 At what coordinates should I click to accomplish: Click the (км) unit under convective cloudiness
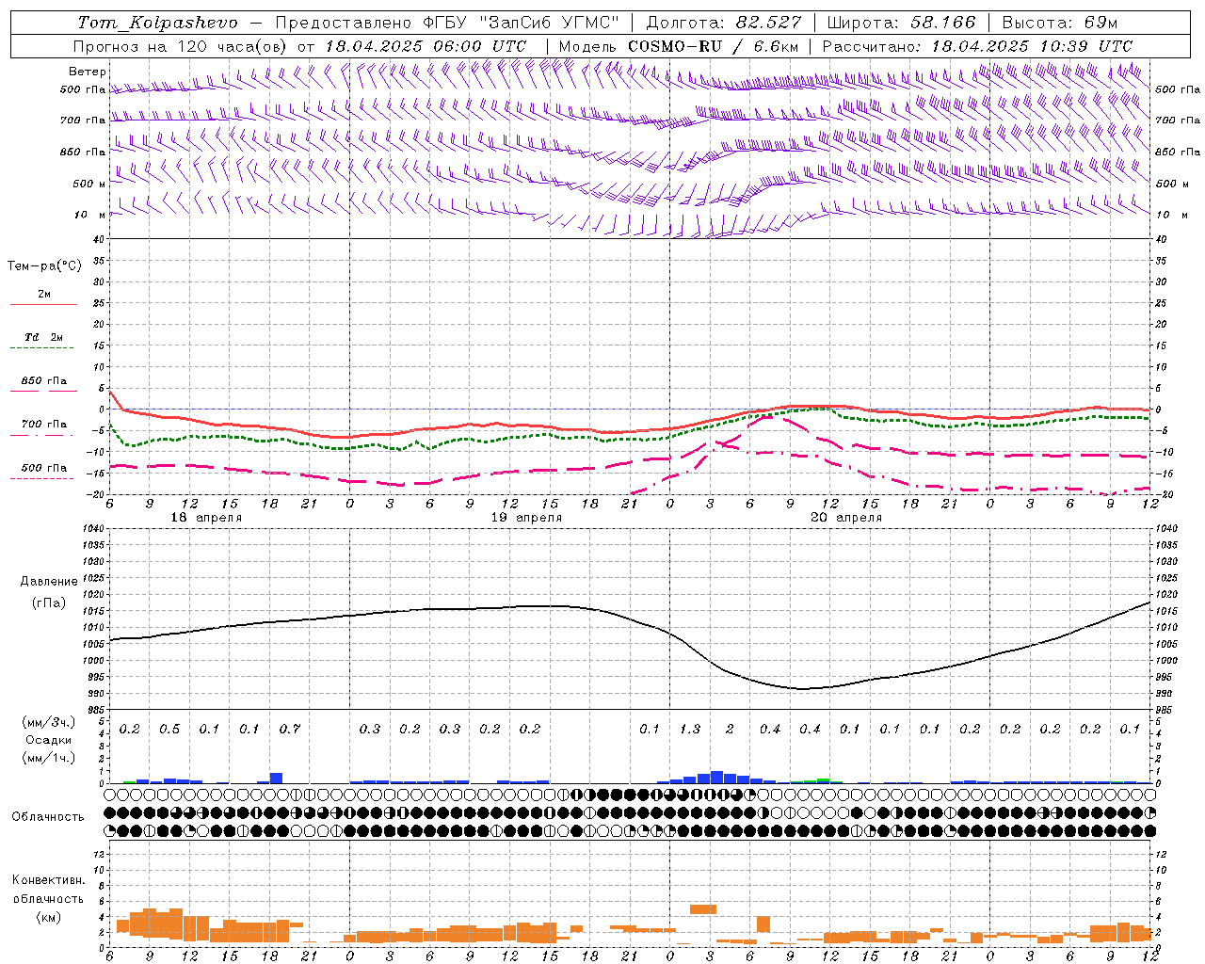tap(49, 917)
